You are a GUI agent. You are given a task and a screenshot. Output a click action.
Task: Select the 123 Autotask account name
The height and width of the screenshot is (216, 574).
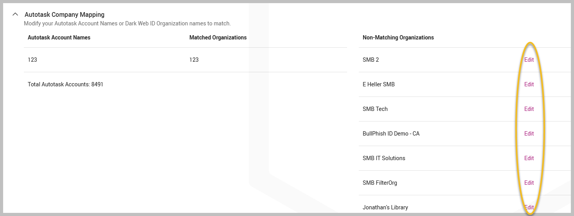(32, 60)
